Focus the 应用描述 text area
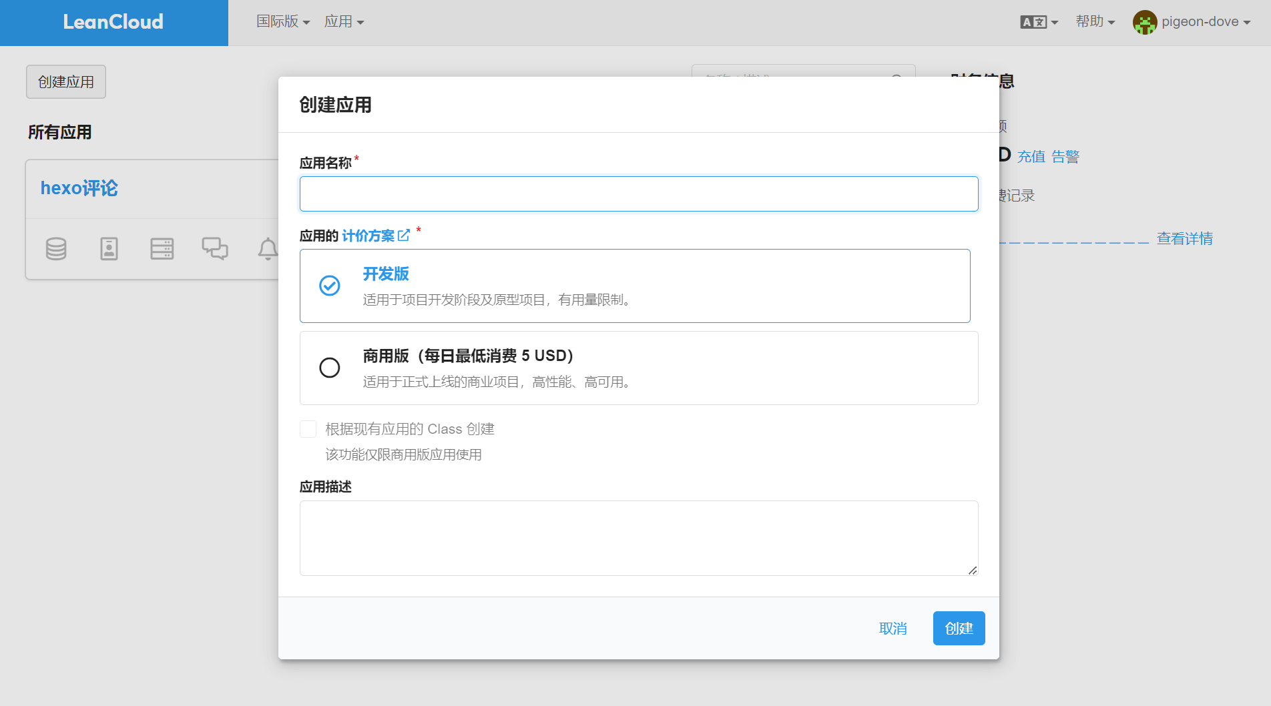Viewport: 1271px width, 706px height. point(639,539)
